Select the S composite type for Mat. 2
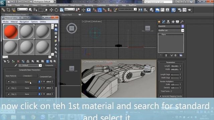The height and width of the screenshot is (120, 214). coord(42,88)
